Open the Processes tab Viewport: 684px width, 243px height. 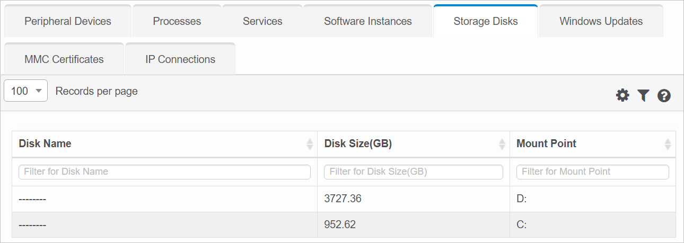(x=177, y=22)
